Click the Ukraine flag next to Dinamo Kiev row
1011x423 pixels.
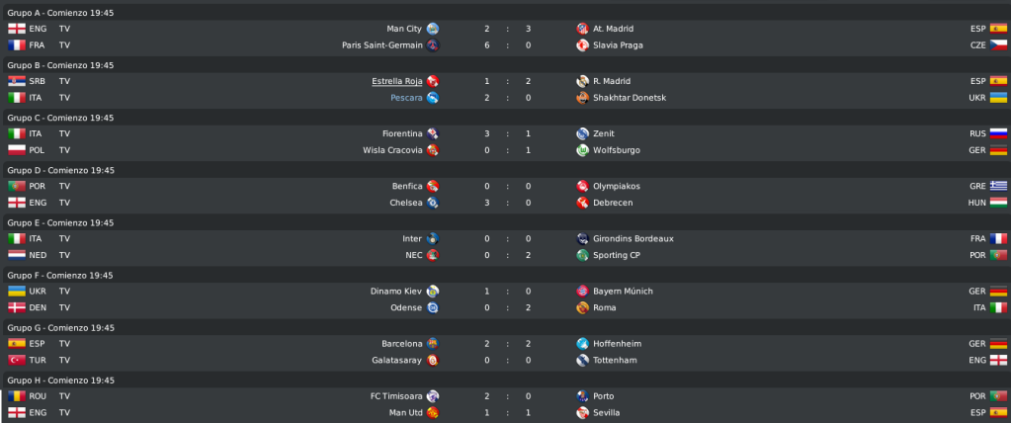(17, 291)
